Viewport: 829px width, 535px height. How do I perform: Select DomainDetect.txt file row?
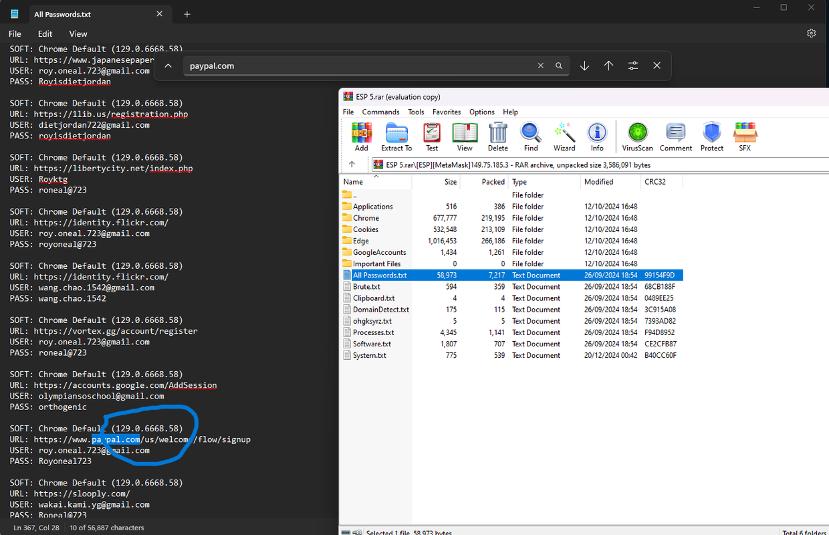[x=511, y=310]
